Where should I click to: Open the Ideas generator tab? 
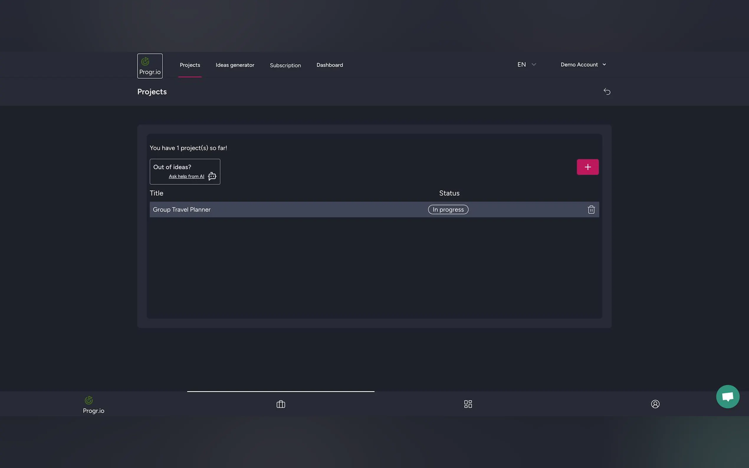pyautogui.click(x=235, y=65)
